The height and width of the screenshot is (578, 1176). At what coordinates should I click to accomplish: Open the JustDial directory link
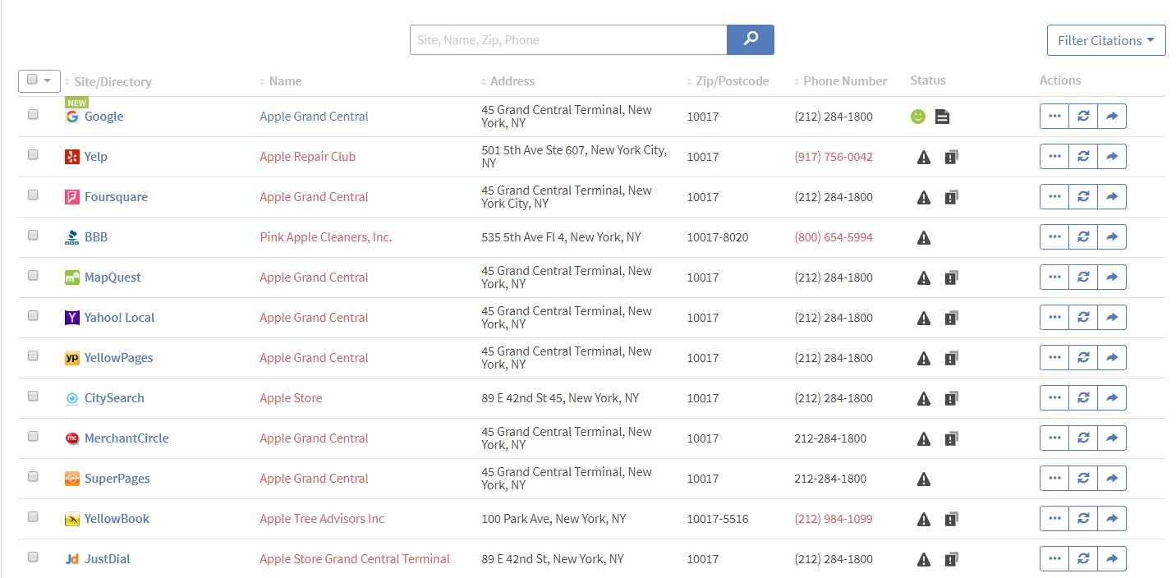(108, 559)
